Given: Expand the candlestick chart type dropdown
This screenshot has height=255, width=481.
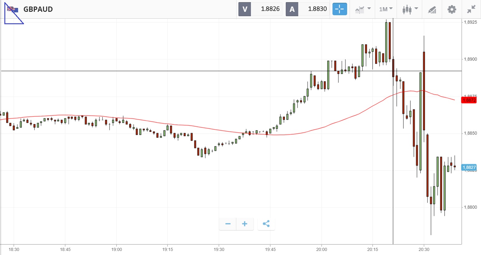Looking at the screenshot, I should [409, 9].
